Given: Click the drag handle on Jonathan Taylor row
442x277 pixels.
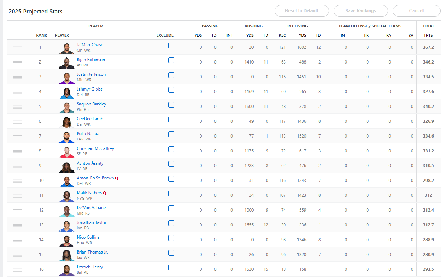Looking at the screenshot, I should point(17,225).
